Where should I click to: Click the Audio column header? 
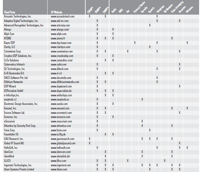click(x=114, y=10)
